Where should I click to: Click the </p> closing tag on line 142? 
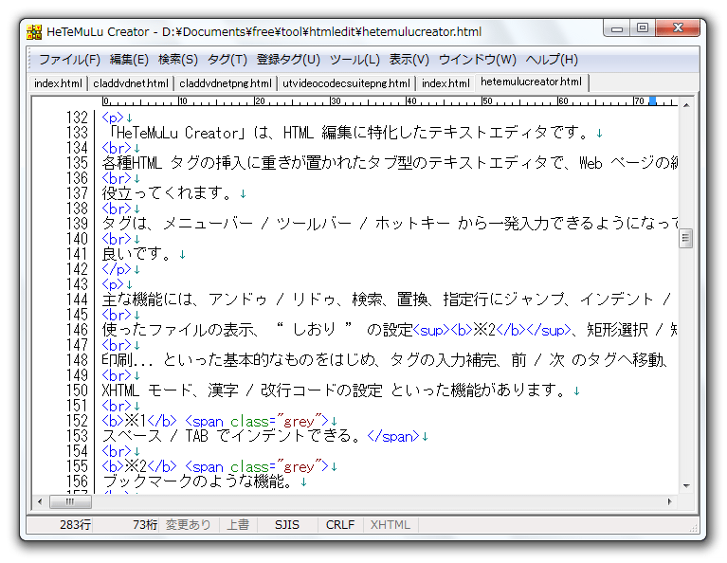117,269
